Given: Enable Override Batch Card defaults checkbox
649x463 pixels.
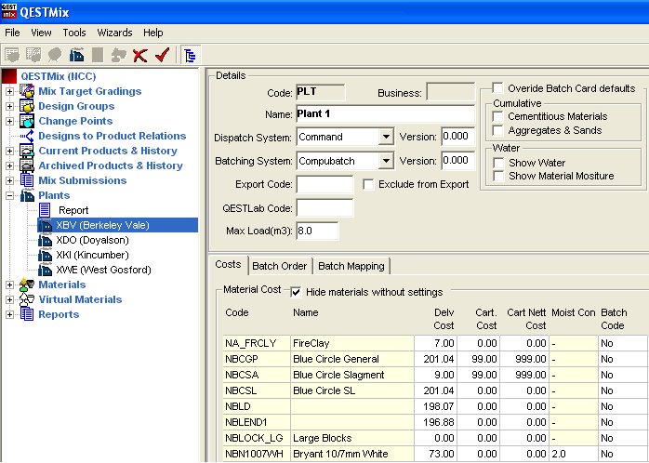Looking at the screenshot, I should (498, 88).
